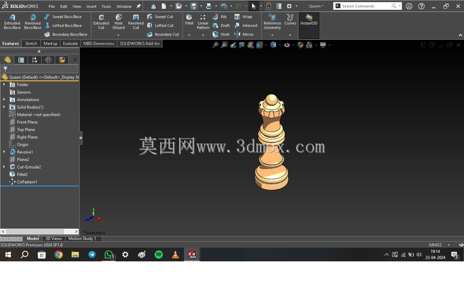Select the Wrap feature
The width and height of the screenshot is (464, 293).
click(243, 17)
